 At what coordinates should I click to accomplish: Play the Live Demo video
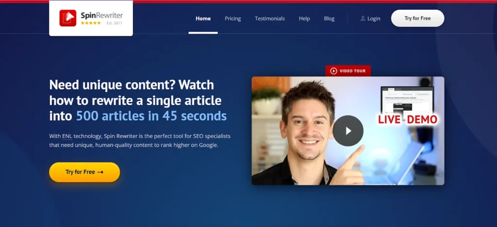(348, 131)
